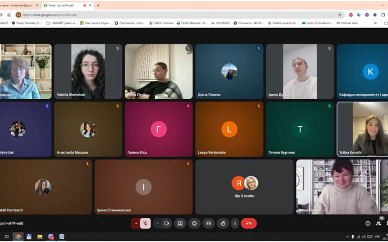The width and height of the screenshot is (388, 242).
Task: Select Valeria Shevchuk's video tile
Action: (88, 72)
